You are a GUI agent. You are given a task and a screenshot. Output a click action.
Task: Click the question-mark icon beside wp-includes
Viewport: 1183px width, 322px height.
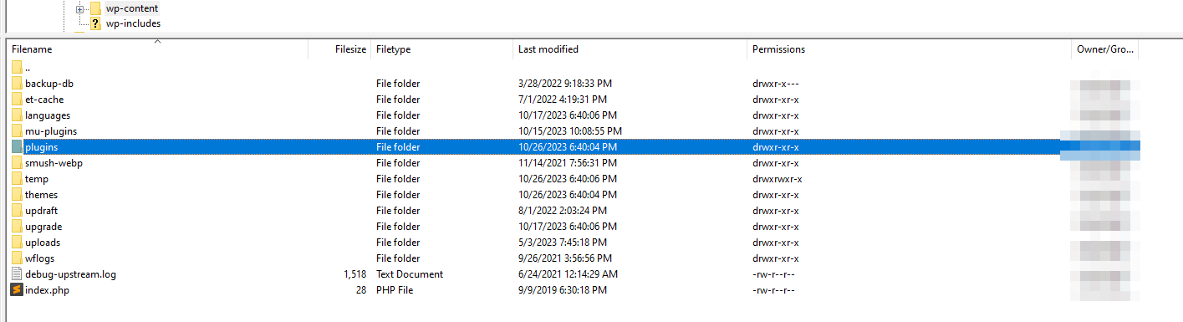(95, 23)
